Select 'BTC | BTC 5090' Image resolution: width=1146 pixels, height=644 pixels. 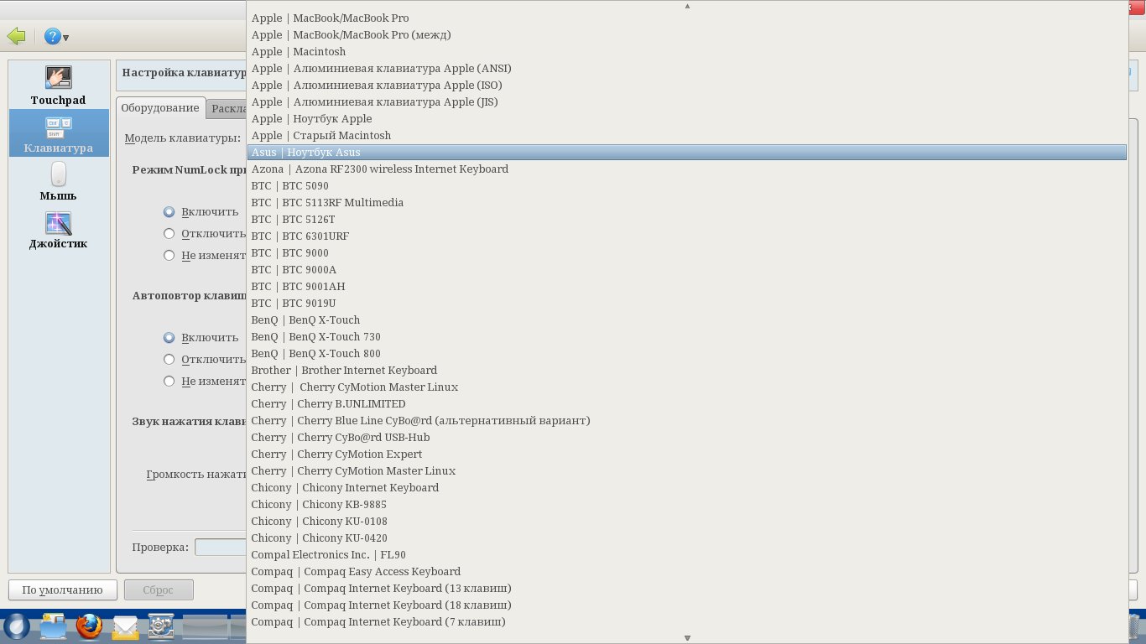click(x=687, y=186)
